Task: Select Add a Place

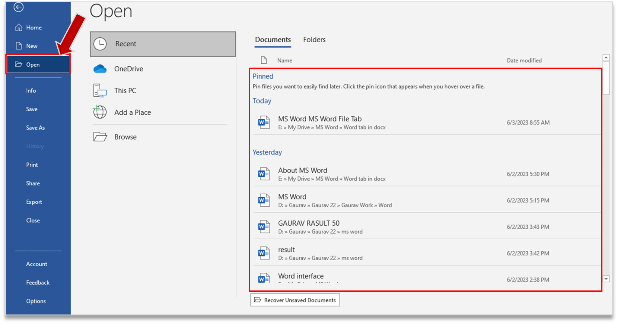Action: click(163, 112)
